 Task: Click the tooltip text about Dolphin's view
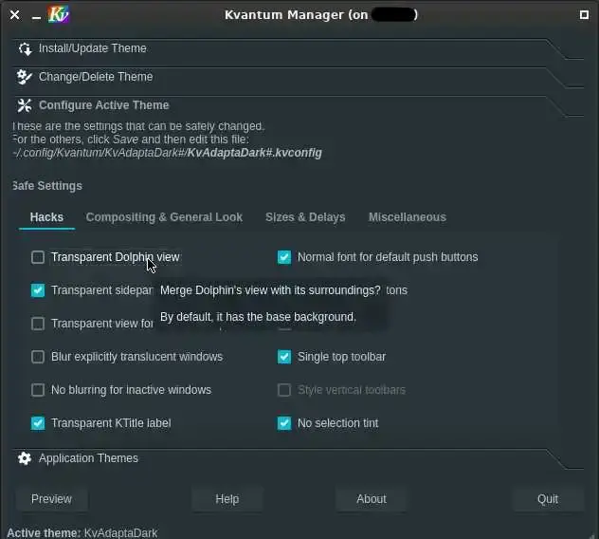(270, 304)
